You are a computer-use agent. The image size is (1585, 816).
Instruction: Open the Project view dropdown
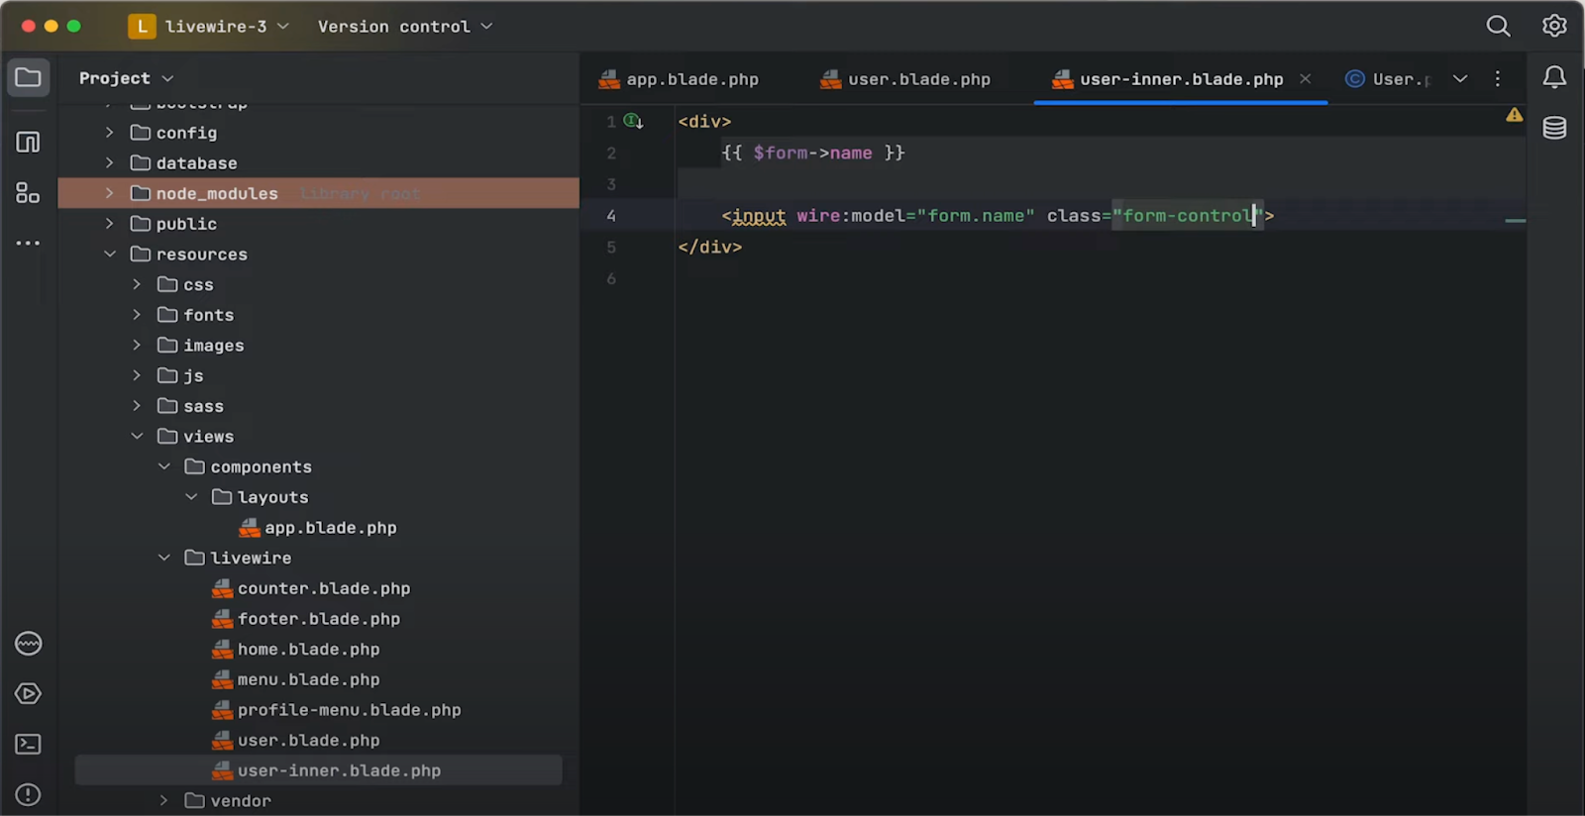pos(126,78)
